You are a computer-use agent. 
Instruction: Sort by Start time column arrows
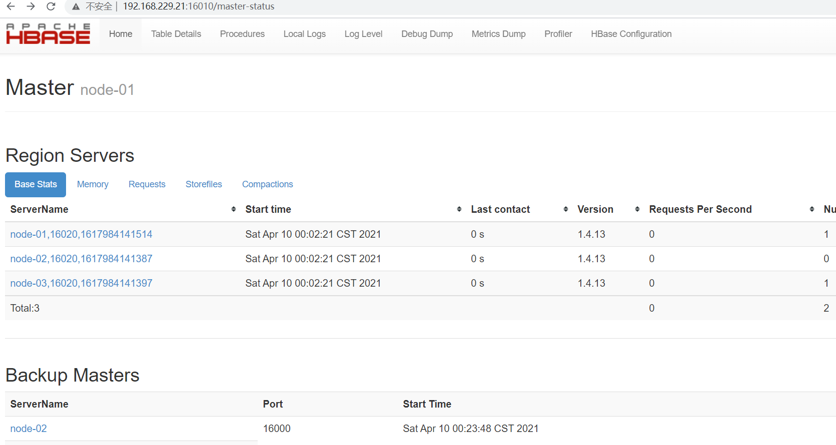coord(459,209)
